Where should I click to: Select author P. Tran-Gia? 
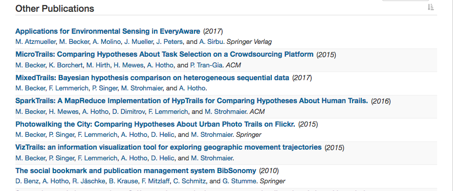pyautogui.click(x=206, y=65)
